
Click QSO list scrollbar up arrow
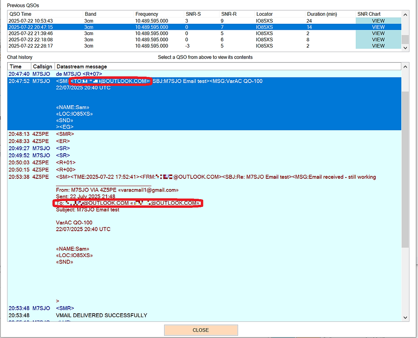(405, 14)
